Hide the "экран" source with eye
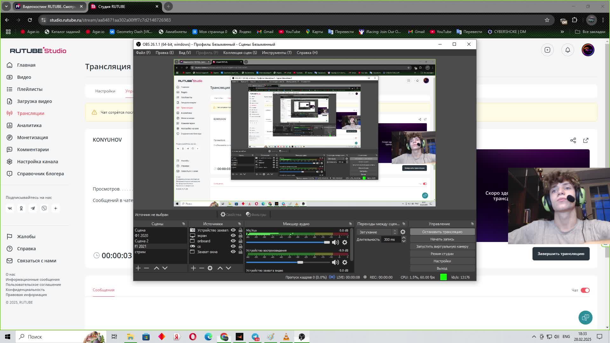The height and width of the screenshot is (343, 610). pyautogui.click(x=233, y=236)
